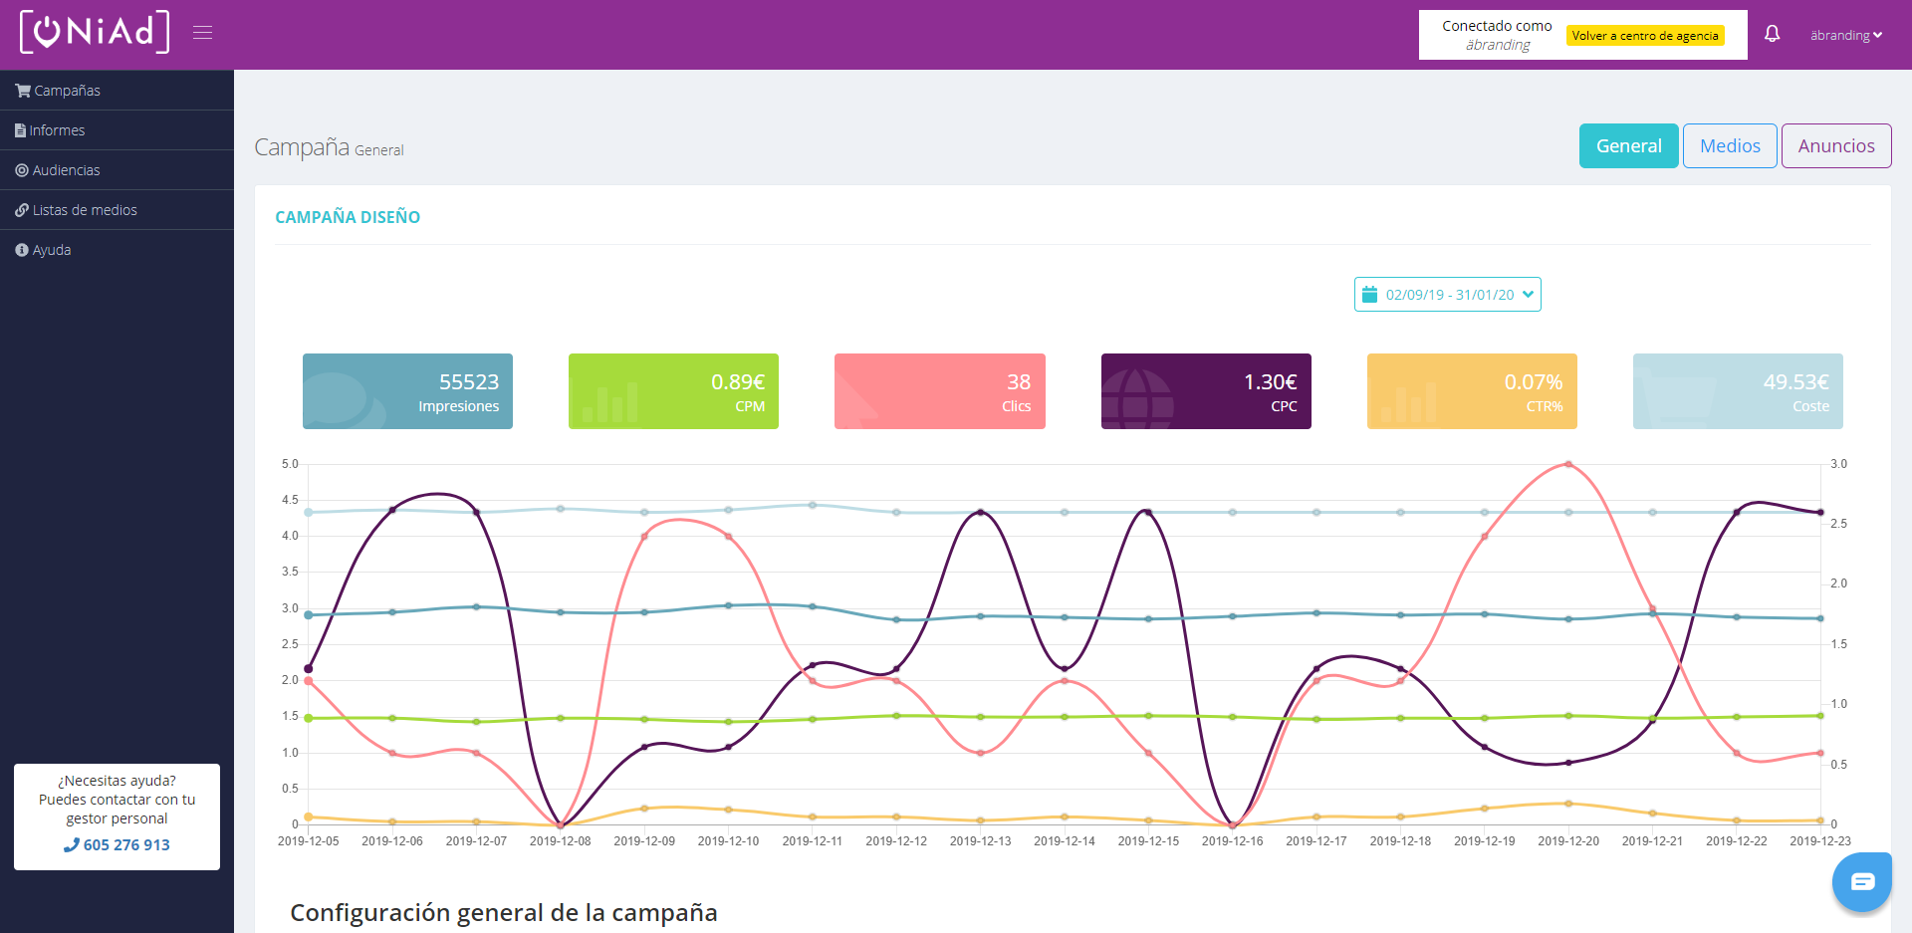The width and height of the screenshot is (1912, 933).
Task: Click the pink peak point on 2019-12-20
Action: tap(1567, 464)
